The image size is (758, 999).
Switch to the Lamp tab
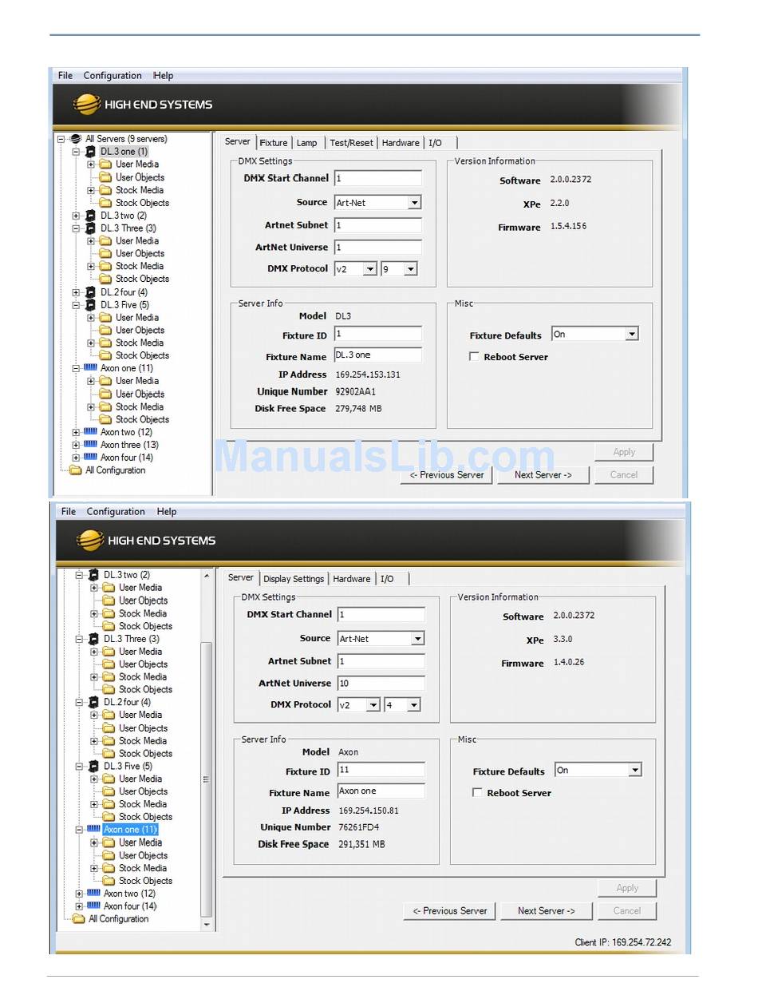[x=306, y=143]
